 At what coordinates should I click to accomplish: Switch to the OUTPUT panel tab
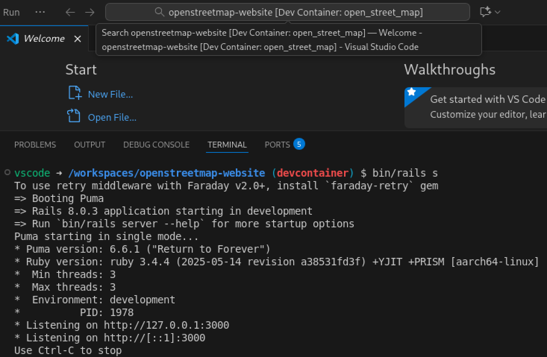pos(90,145)
